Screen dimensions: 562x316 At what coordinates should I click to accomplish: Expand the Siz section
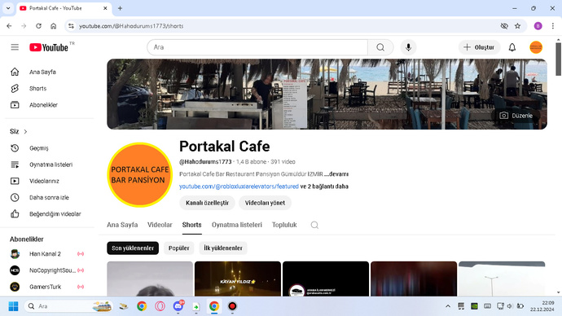pos(19,131)
